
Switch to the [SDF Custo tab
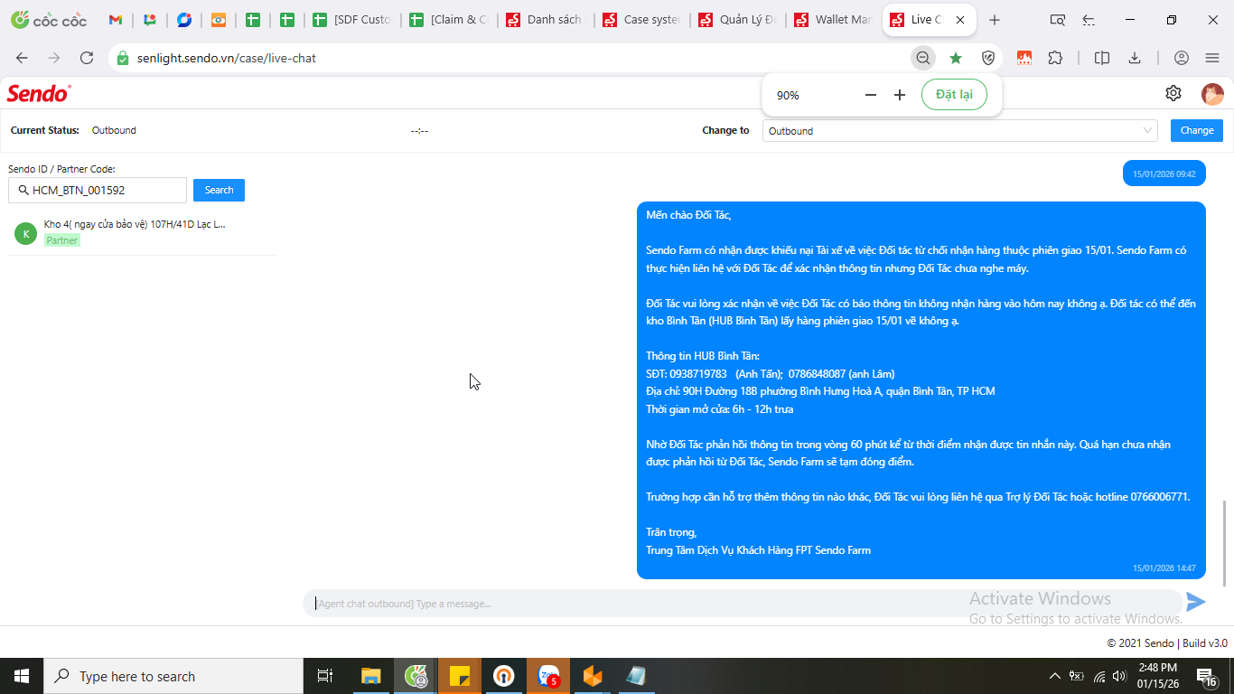pos(351,20)
